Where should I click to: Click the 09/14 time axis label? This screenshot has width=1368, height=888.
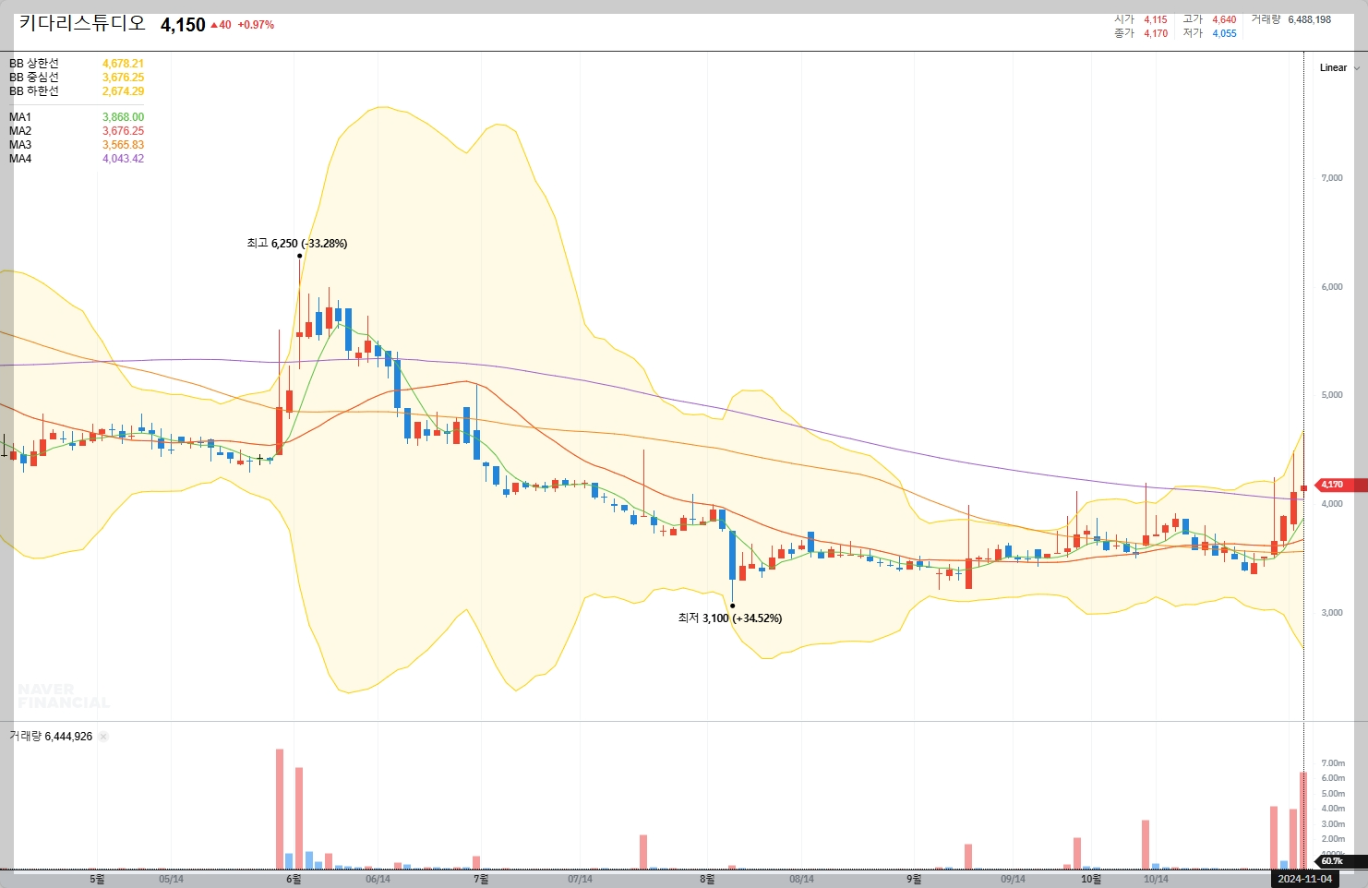tap(1013, 879)
